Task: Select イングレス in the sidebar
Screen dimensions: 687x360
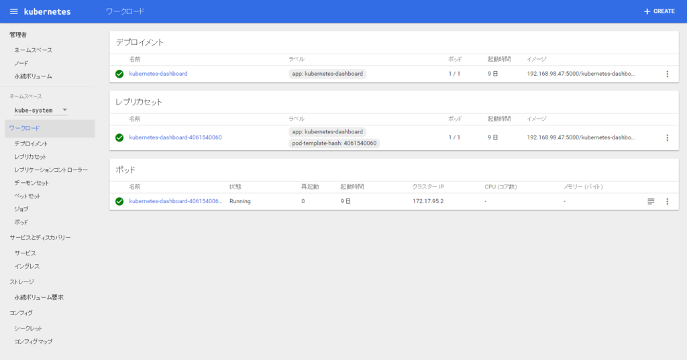Action: tap(27, 266)
